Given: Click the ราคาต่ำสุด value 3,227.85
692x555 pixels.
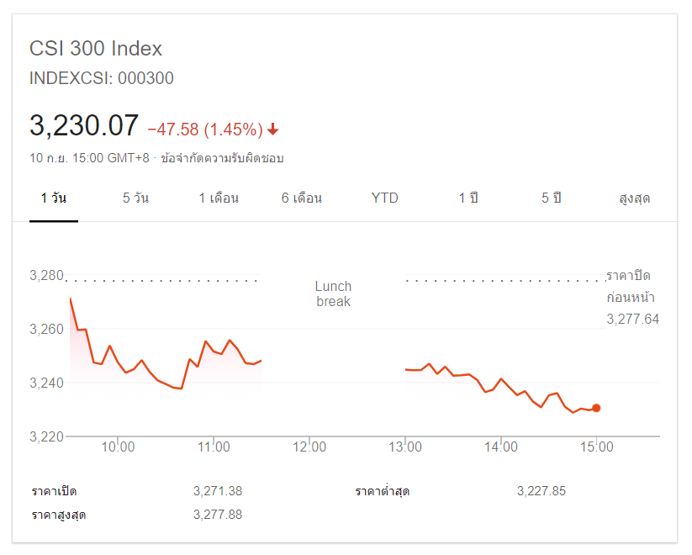Looking at the screenshot, I should tap(541, 491).
